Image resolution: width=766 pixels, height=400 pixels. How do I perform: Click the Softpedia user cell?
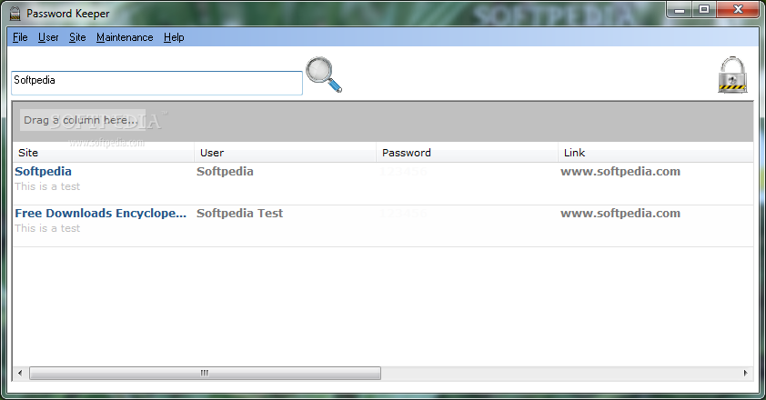click(x=225, y=172)
